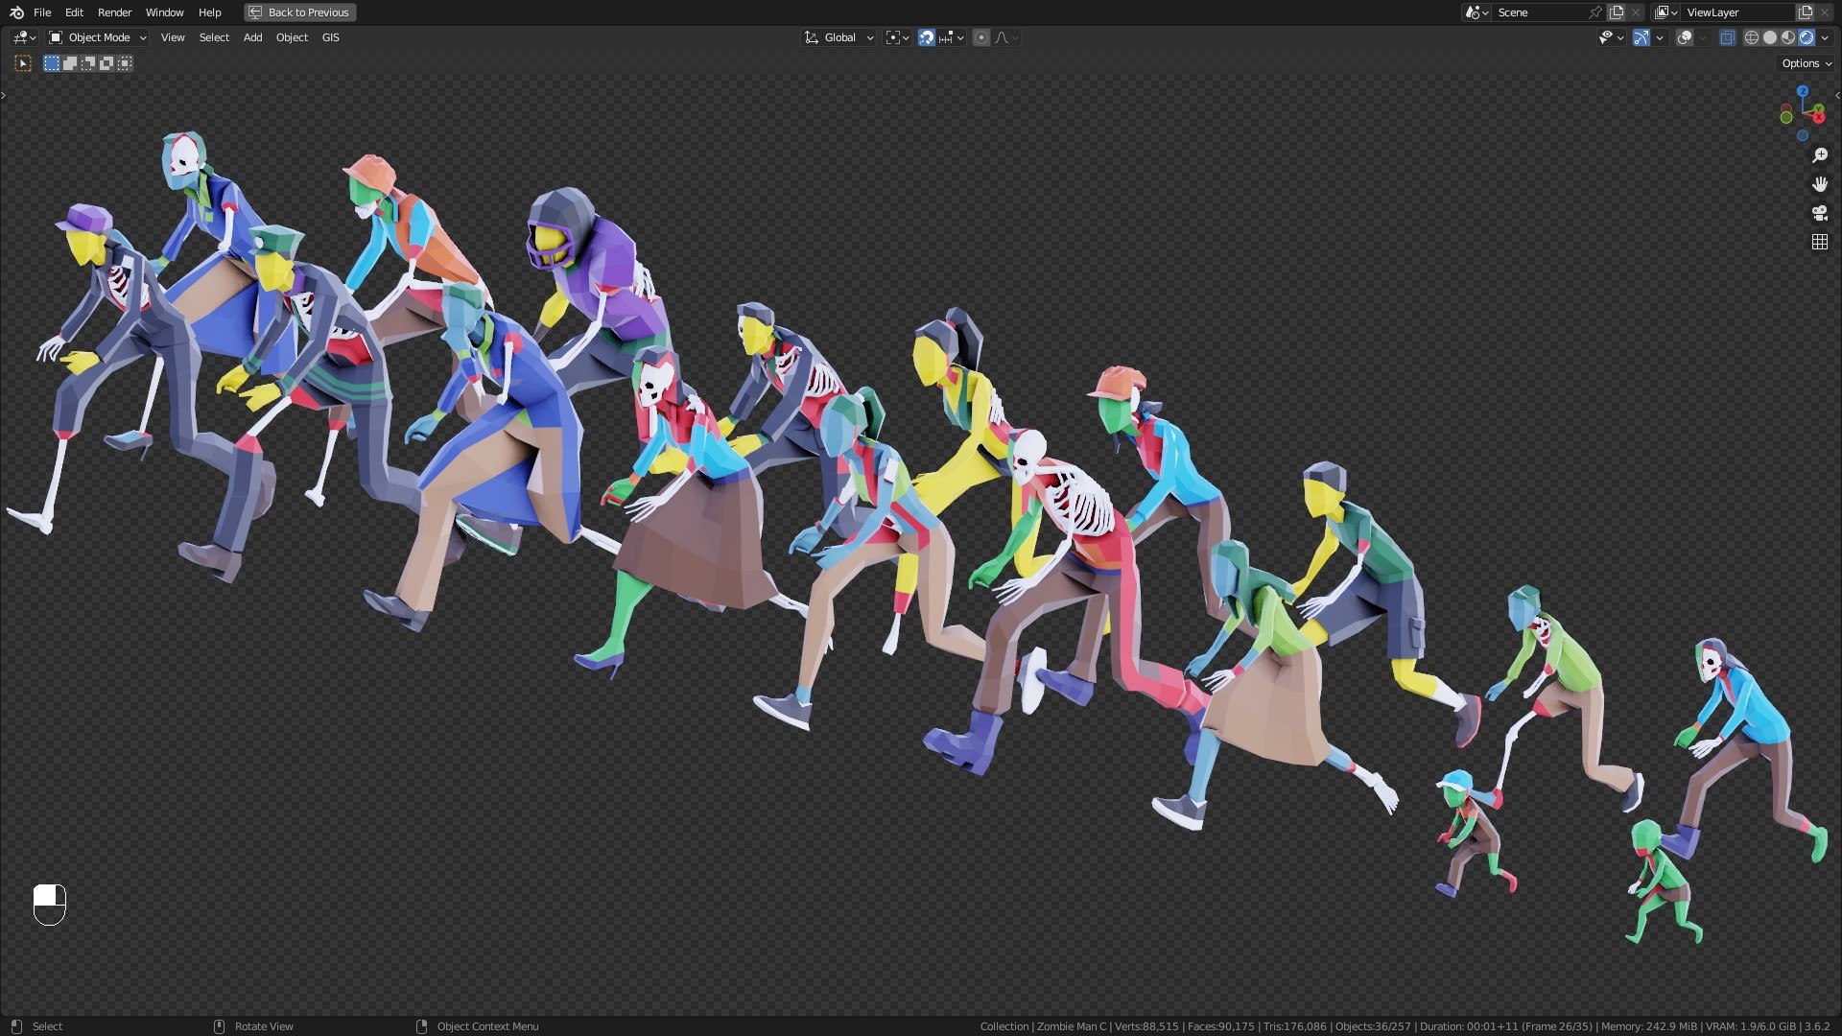The height and width of the screenshot is (1036, 1842).
Task: Open the Object Mode dropdown
Action: (x=98, y=37)
